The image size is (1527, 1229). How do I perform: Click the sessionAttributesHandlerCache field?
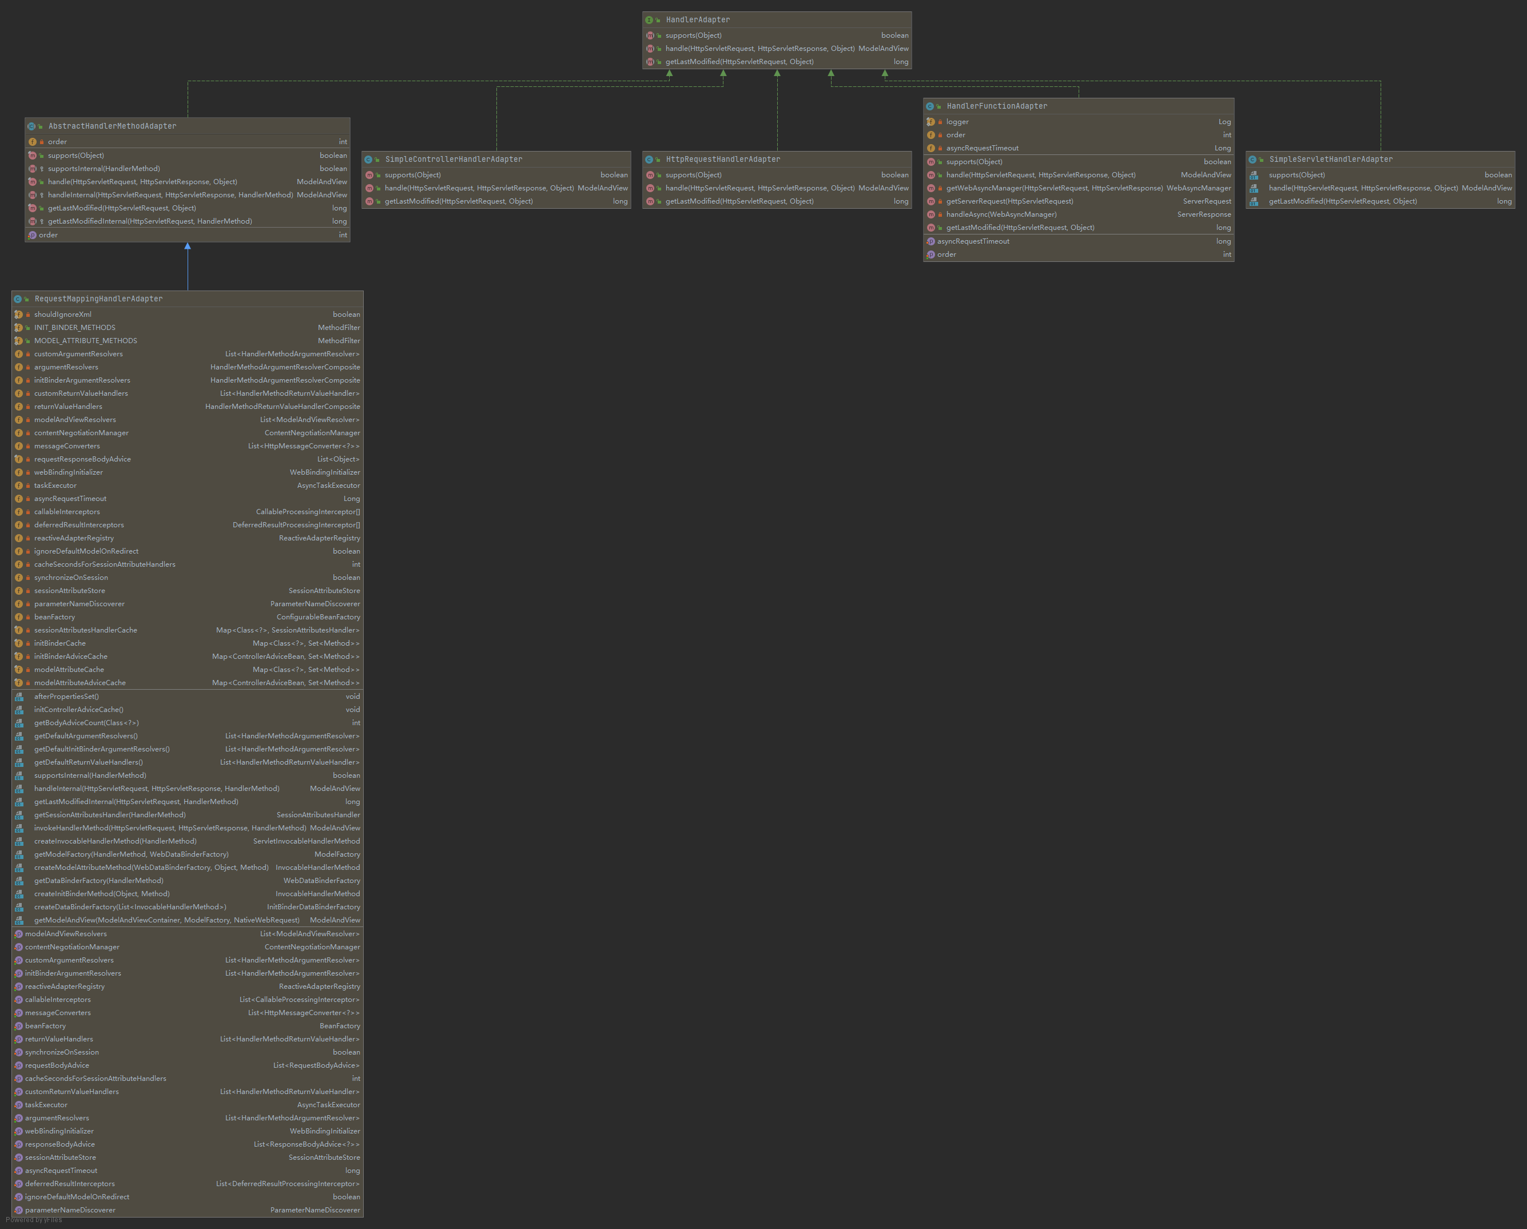coord(188,630)
